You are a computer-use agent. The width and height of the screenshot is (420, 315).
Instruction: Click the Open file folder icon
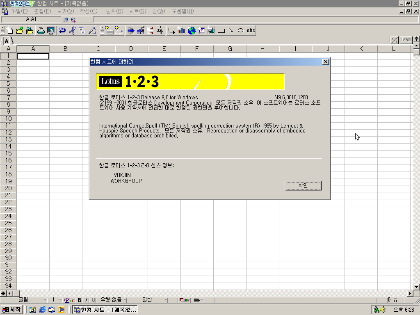click(x=20, y=30)
